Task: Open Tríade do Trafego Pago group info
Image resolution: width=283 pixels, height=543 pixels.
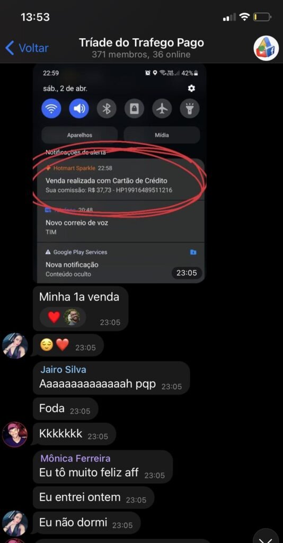Action: [x=141, y=48]
